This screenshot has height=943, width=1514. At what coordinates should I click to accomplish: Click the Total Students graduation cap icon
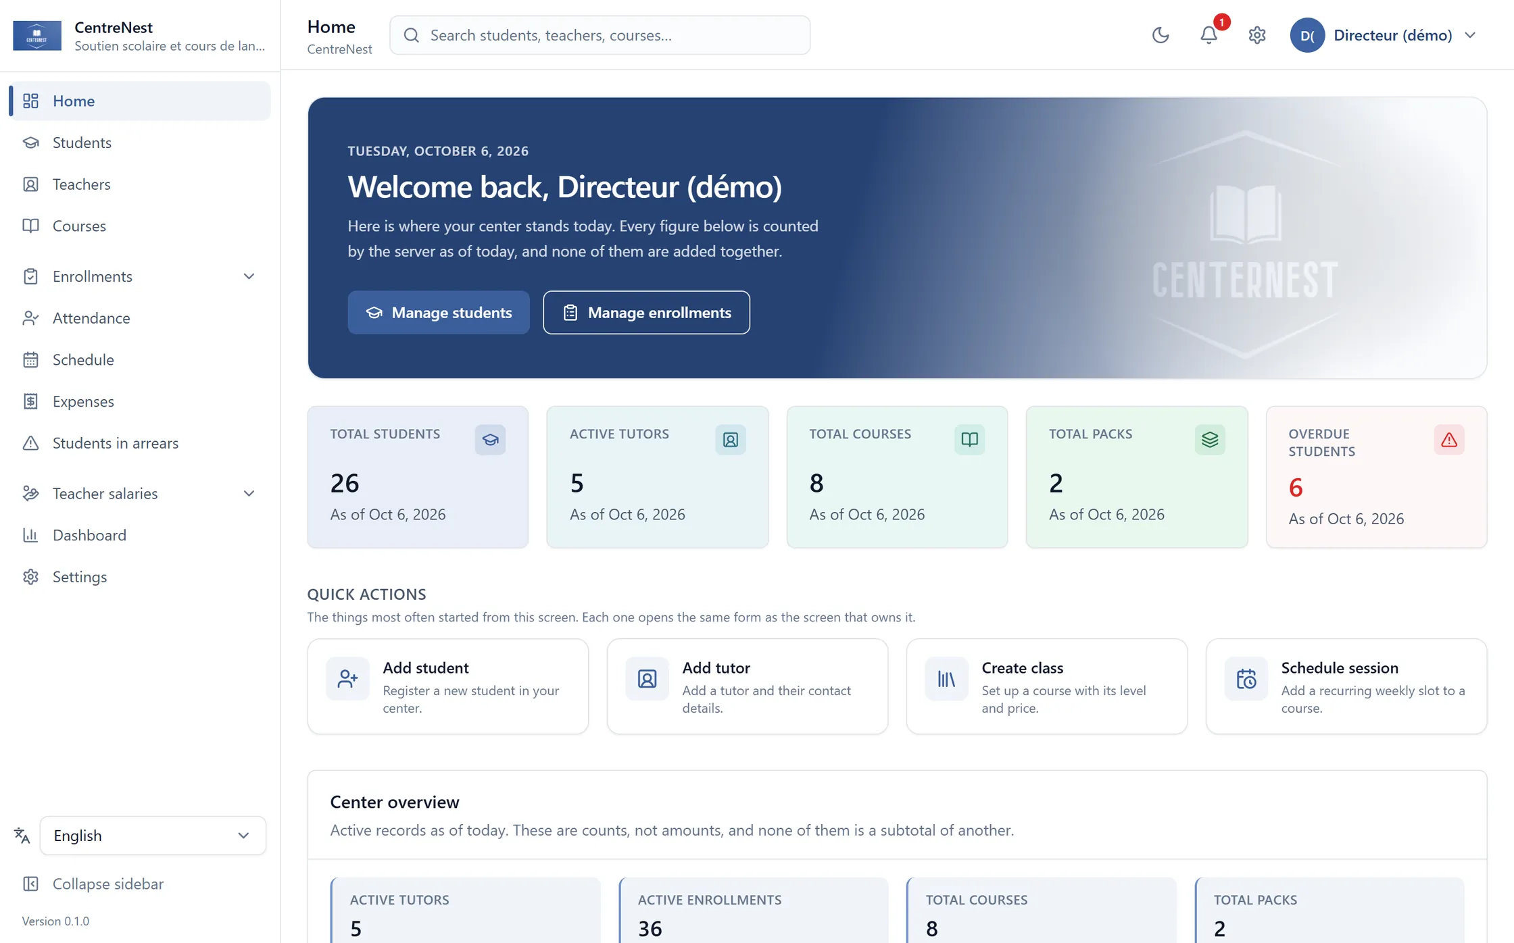tap(490, 440)
